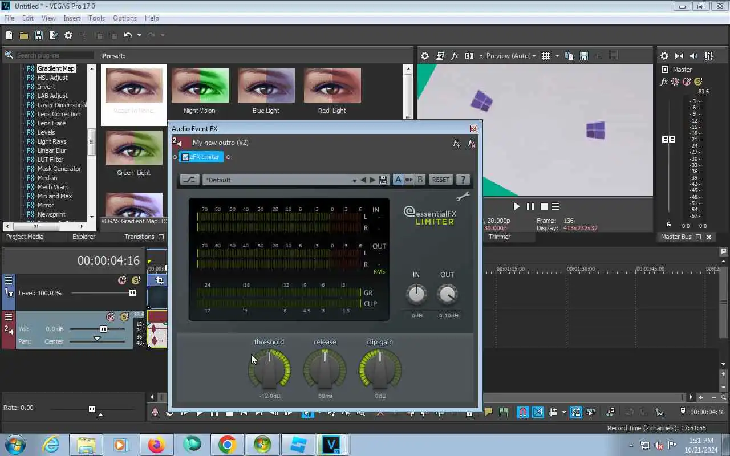Mute audio track 2
Screen dimensions: 730x456
[111, 317]
